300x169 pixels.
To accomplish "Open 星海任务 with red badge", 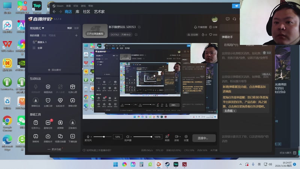I will tap(48, 124).
